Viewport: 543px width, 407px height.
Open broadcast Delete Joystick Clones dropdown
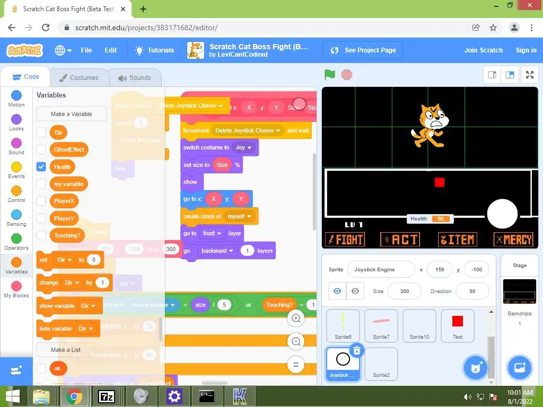click(248, 130)
